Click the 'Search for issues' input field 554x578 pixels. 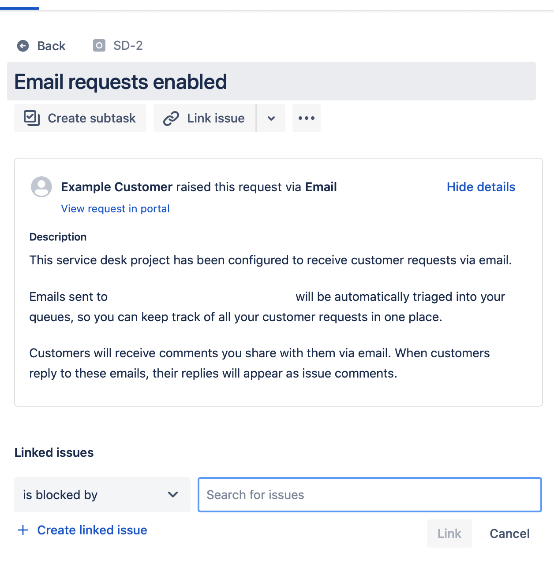[370, 495]
